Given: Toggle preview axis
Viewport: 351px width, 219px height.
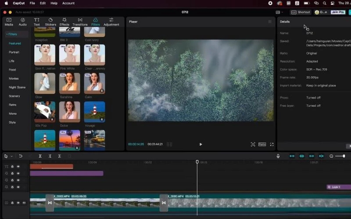Looking at the screenshot, I should click(x=321, y=156).
